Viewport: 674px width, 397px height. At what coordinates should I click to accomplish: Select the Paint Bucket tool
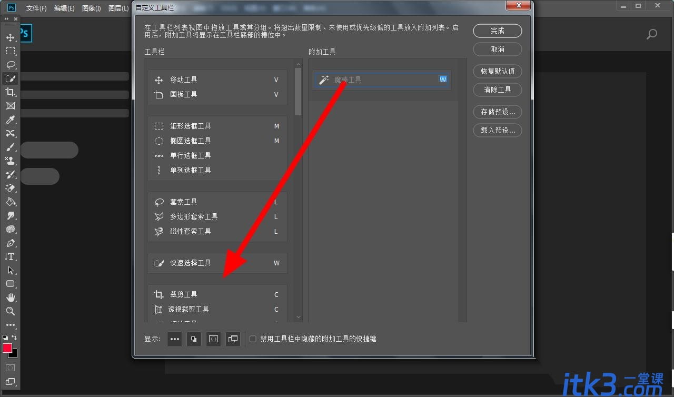[10, 202]
